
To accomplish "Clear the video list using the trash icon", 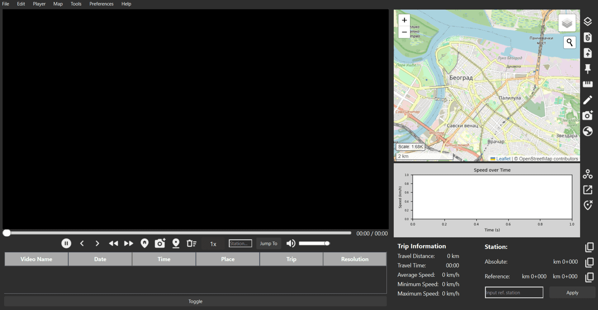I will [x=191, y=243].
